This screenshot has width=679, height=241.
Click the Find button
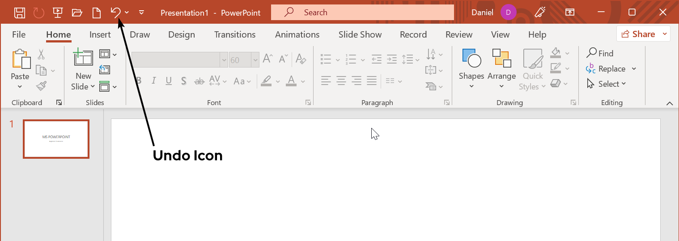[600, 54]
